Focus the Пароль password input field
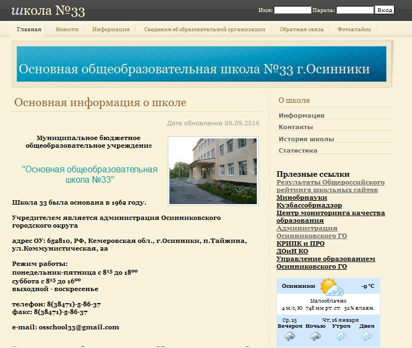The width and height of the screenshot is (412, 348). (355, 10)
